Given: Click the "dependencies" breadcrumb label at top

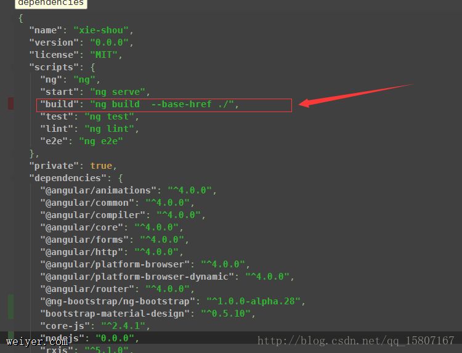Looking at the screenshot, I should (x=51, y=3).
